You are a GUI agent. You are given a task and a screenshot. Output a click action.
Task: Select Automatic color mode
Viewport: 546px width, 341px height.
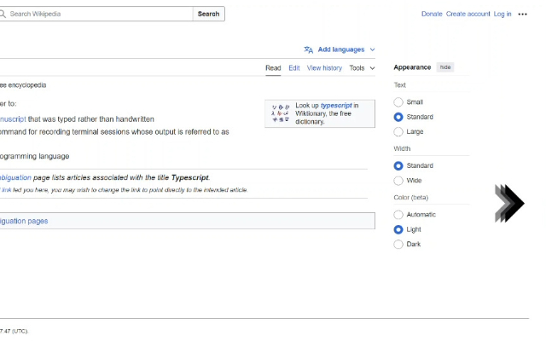pyautogui.click(x=398, y=215)
